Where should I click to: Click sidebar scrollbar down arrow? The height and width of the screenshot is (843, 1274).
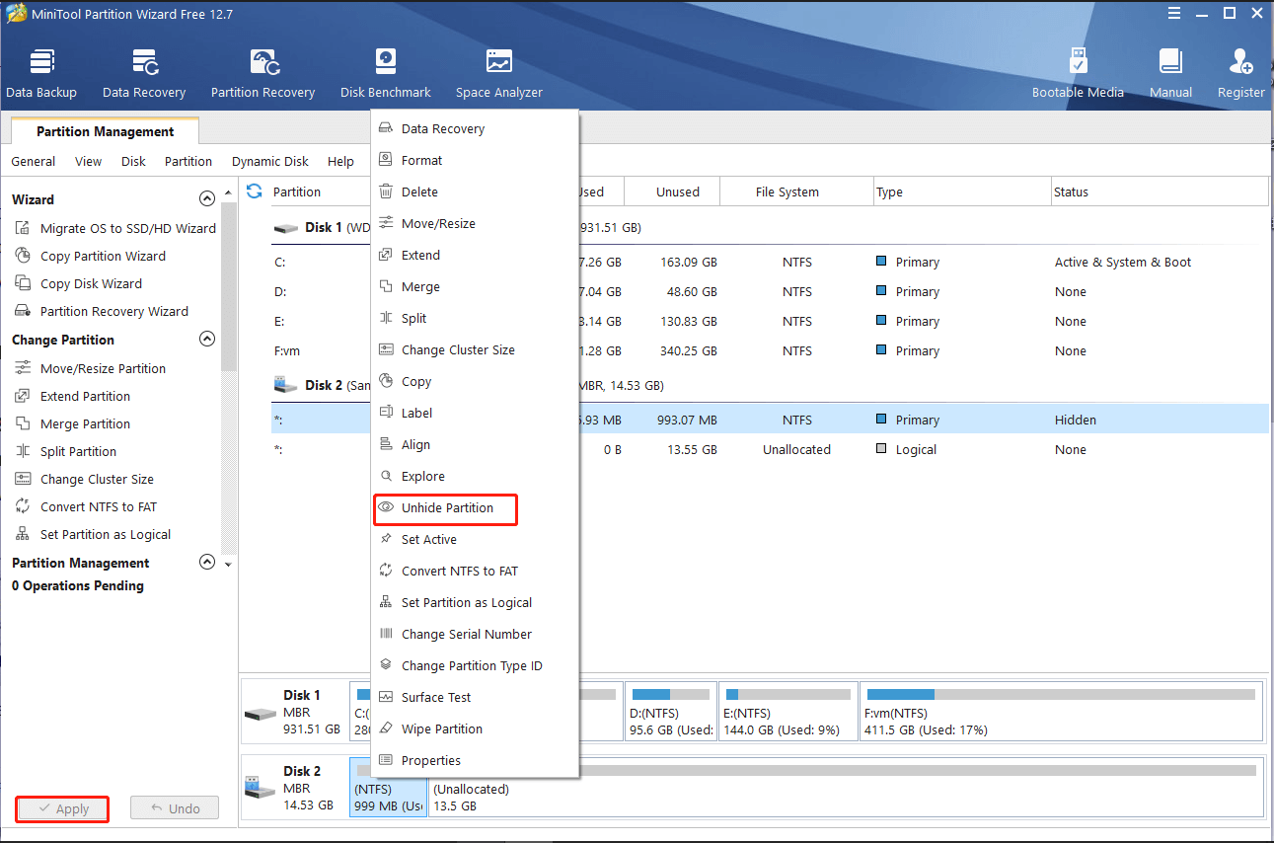click(229, 565)
